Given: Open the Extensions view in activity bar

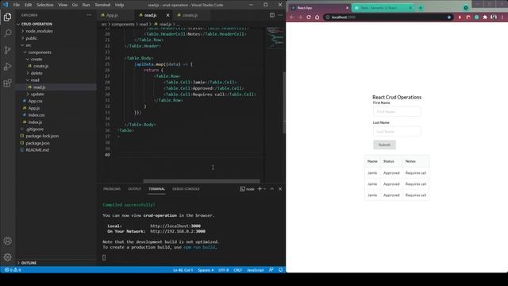Looking at the screenshot, I should [7, 83].
